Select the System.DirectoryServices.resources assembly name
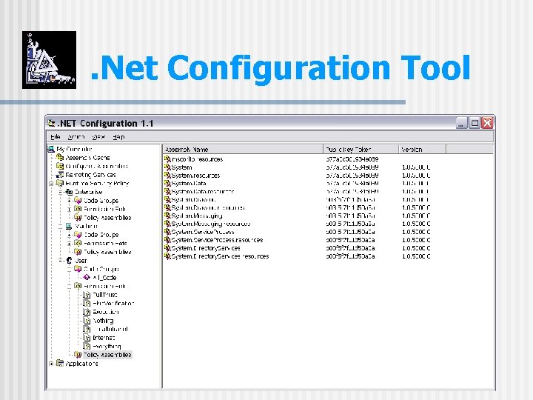 220,256
